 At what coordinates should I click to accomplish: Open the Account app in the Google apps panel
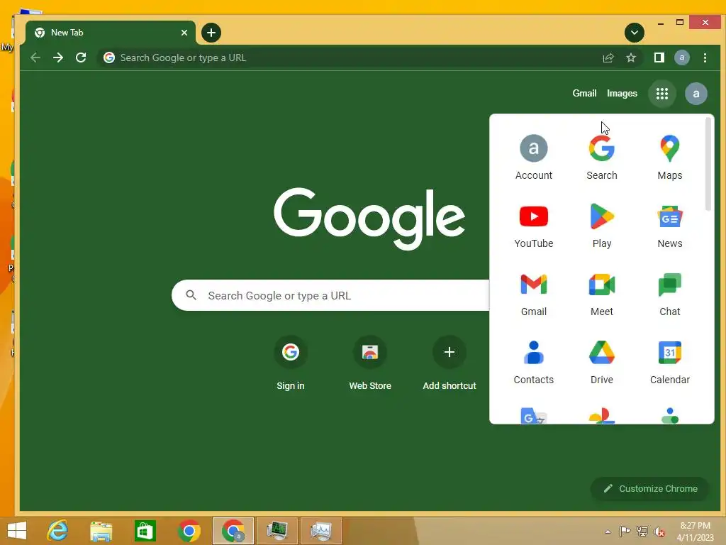[533, 158]
